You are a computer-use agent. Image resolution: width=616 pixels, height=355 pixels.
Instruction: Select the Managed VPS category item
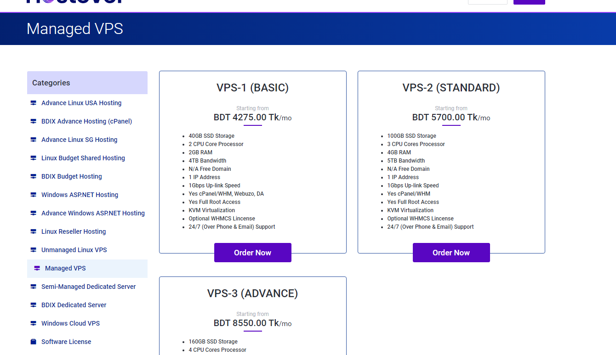click(65, 268)
